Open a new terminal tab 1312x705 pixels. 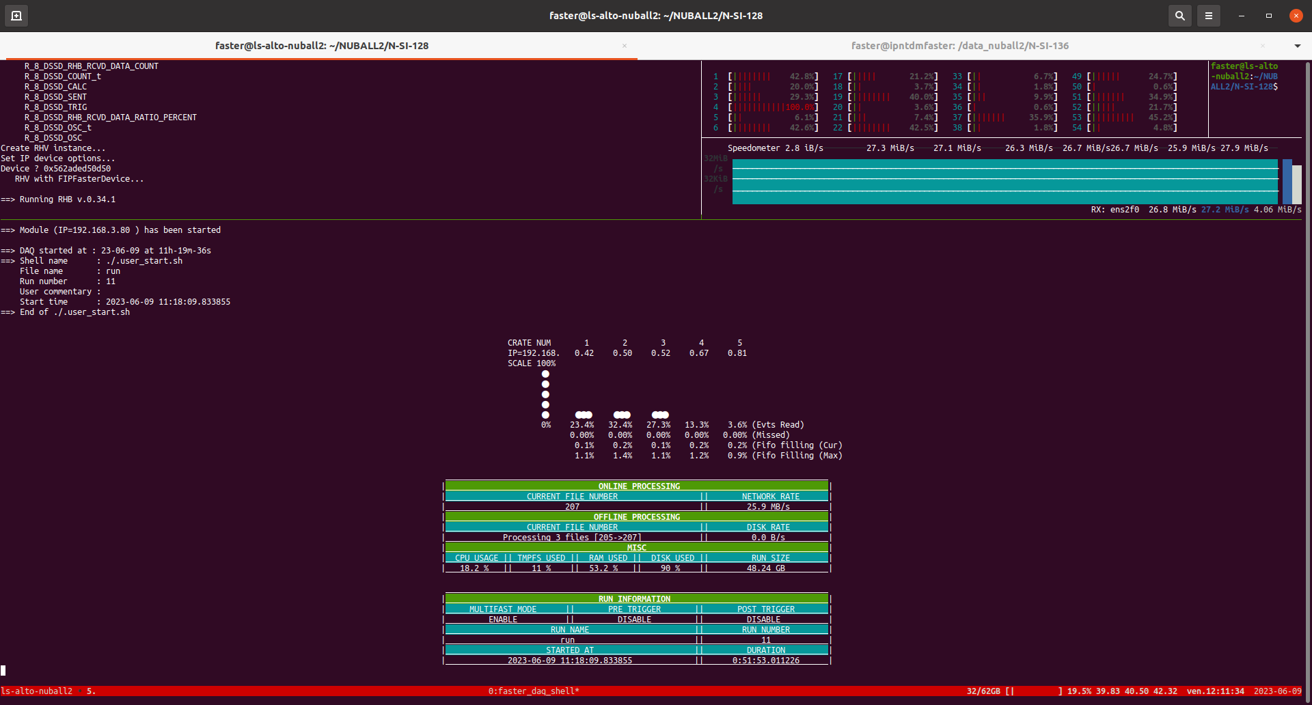pos(16,15)
